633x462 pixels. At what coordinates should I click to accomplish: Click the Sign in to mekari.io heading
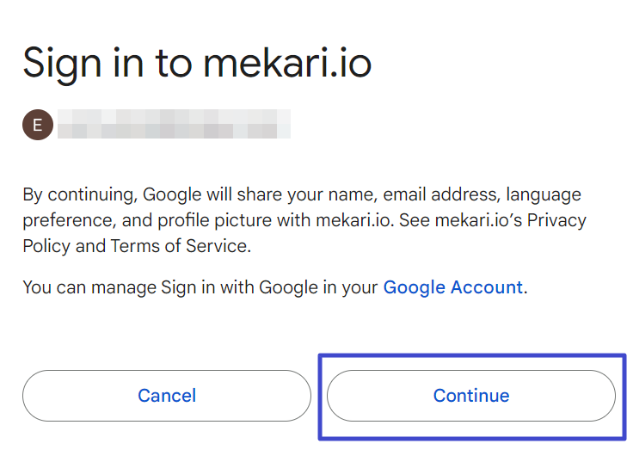(197, 63)
